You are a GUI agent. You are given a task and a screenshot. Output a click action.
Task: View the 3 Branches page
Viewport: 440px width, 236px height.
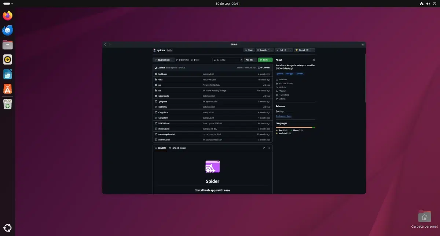coord(182,60)
